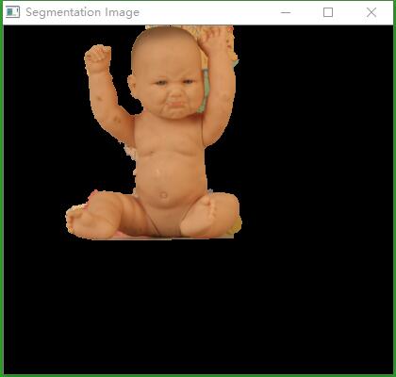Click the 'Segmentation Image' title bar text
The image size is (396, 377).
point(82,12)
